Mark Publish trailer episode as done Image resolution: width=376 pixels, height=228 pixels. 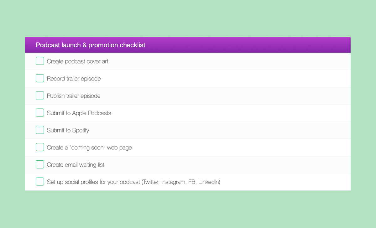point(40,96)
